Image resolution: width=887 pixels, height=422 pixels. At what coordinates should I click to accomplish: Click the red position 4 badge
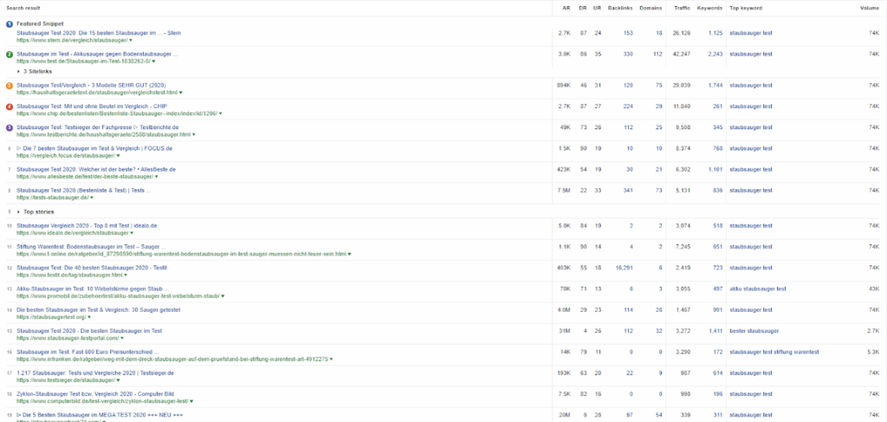pyautogui.click(x=9, y=107)
